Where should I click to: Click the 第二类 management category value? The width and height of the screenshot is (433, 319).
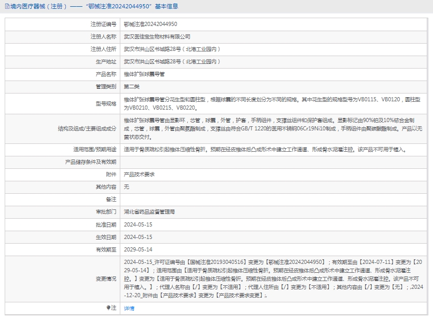(x=132, y=86)
